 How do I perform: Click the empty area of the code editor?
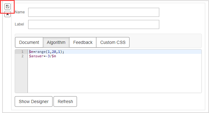click(115, 76)
